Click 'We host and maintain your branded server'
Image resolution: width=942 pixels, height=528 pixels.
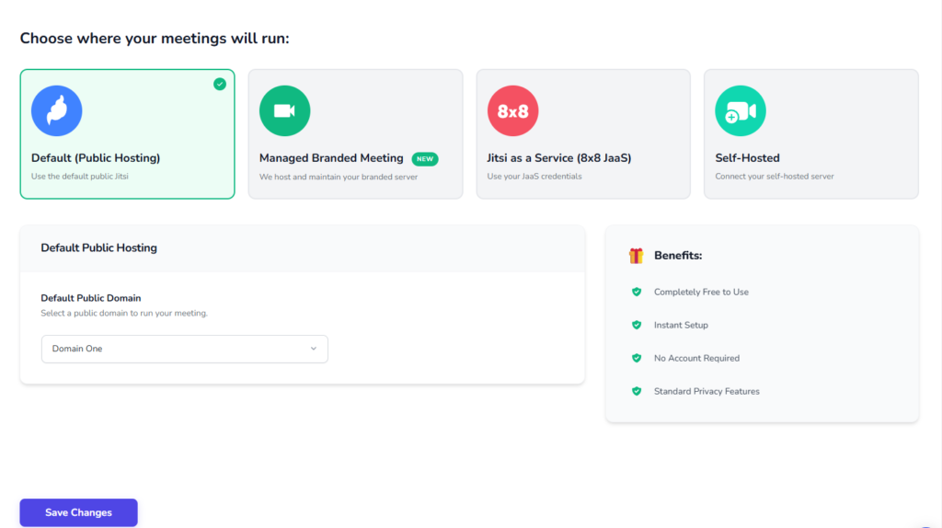339,178
